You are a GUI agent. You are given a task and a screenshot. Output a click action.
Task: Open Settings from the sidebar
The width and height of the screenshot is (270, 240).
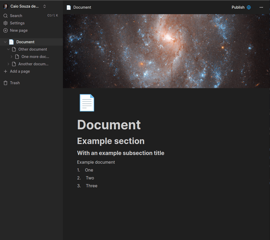pos(17,23)
